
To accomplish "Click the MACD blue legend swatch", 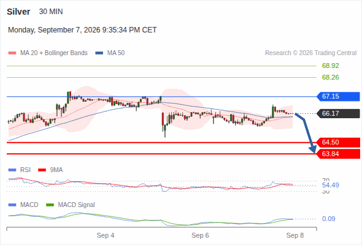I will pos(12,205).
